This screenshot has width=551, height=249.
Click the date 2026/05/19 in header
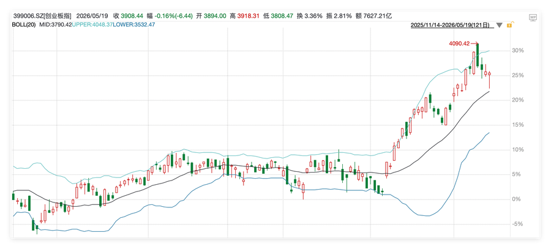93,16
